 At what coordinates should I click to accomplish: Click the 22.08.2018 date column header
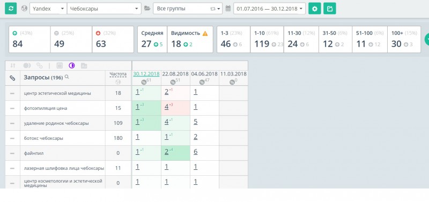[x=175, y=74]
